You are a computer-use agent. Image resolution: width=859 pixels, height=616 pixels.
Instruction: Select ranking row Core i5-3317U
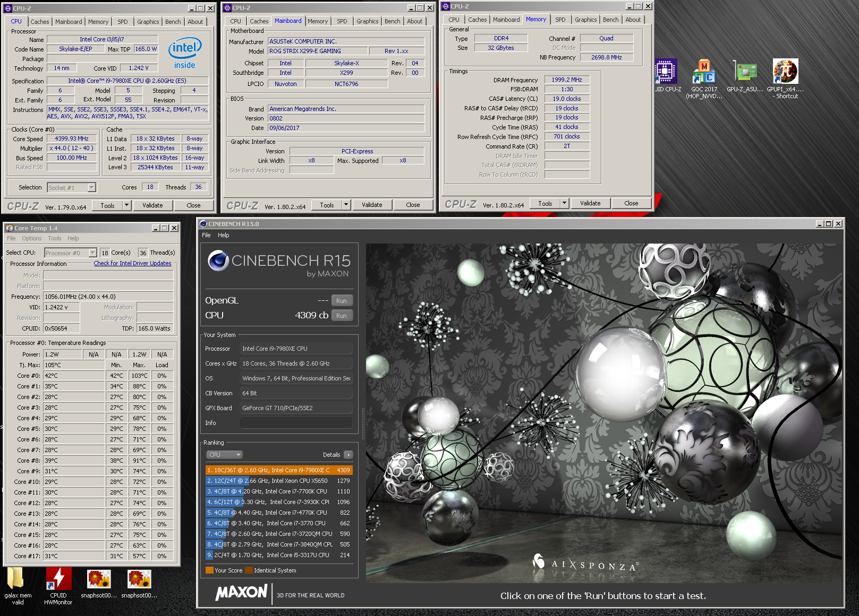pyautogui.click(x=279, y=555)
